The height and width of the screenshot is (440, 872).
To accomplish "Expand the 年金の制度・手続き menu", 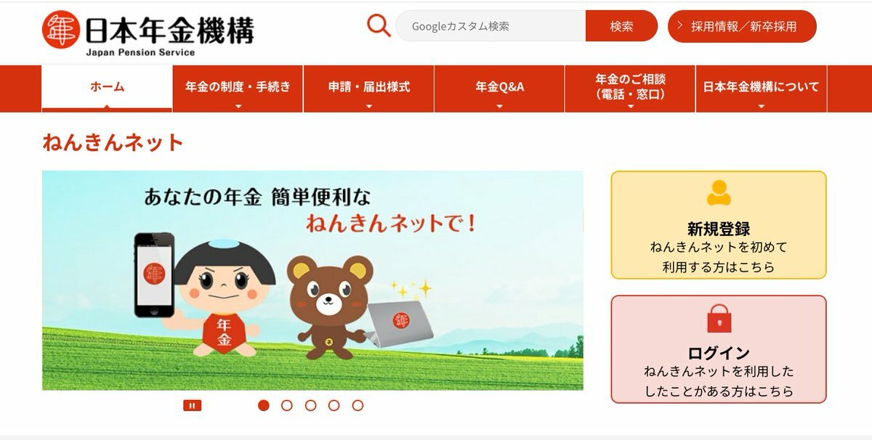I will 238,89.
